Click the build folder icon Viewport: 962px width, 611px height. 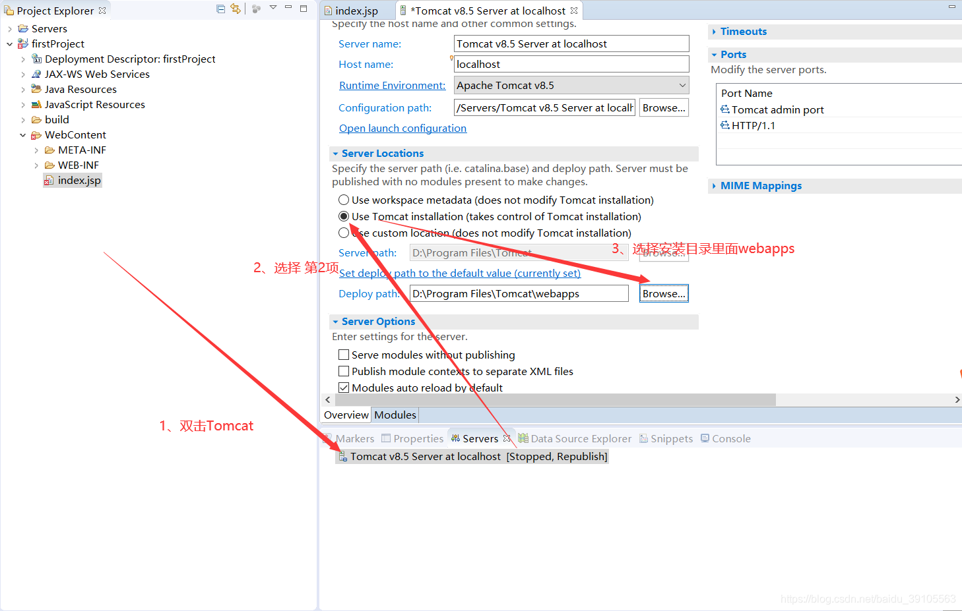point(36,119)
